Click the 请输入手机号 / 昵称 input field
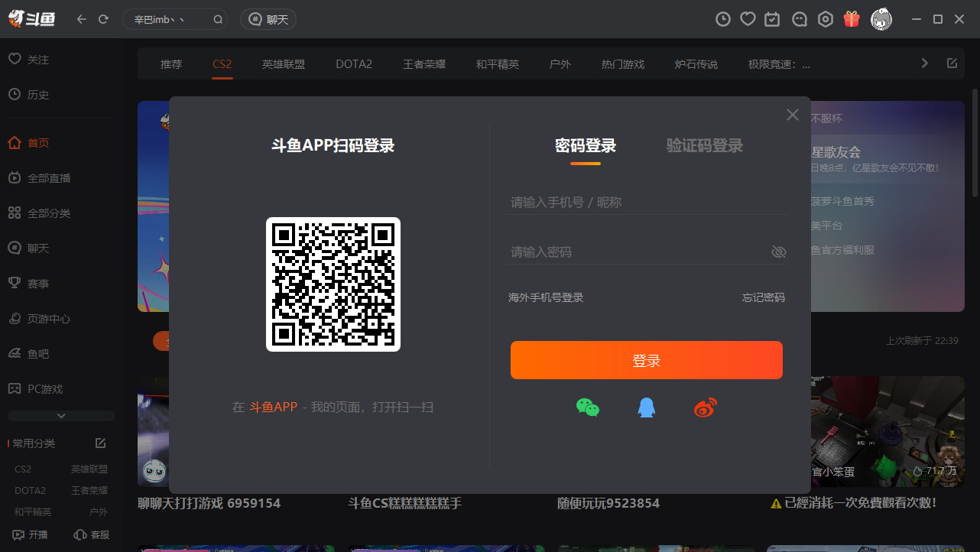 click(647, 203)
